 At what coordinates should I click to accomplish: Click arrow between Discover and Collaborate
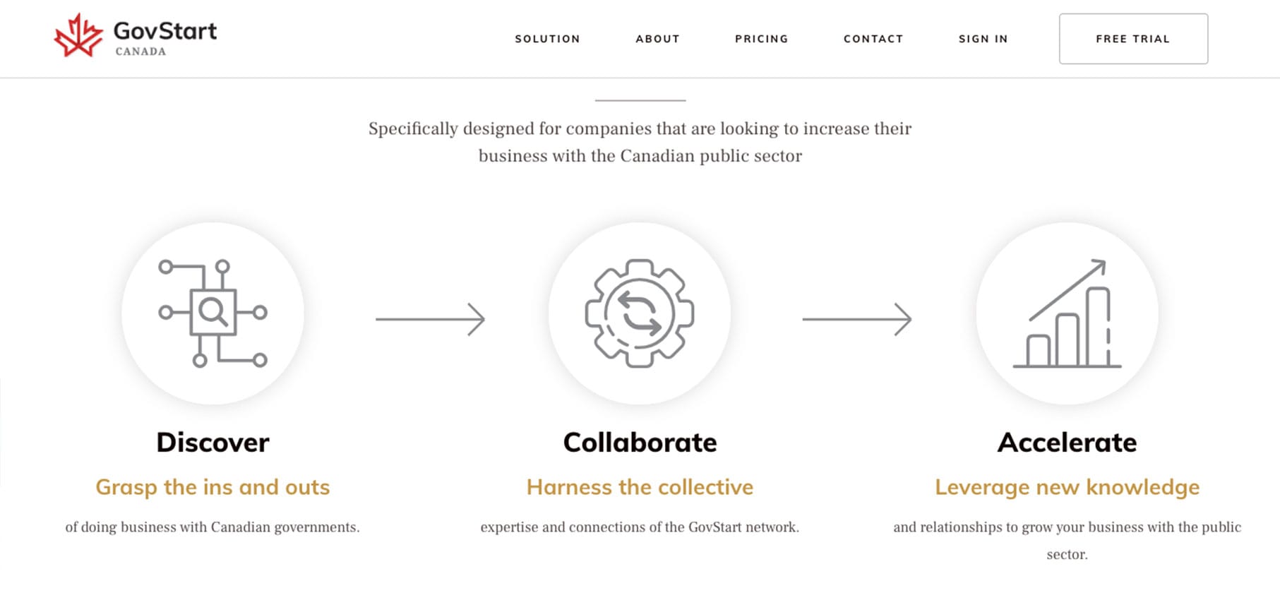coord(430,319)
